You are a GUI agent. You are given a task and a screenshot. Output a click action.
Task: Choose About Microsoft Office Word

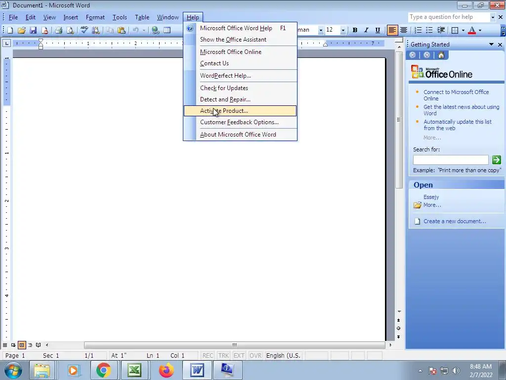pyautogui.click(x=240, y=135)
